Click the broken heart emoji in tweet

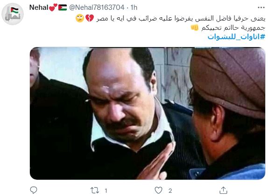[x=90, y=18]
